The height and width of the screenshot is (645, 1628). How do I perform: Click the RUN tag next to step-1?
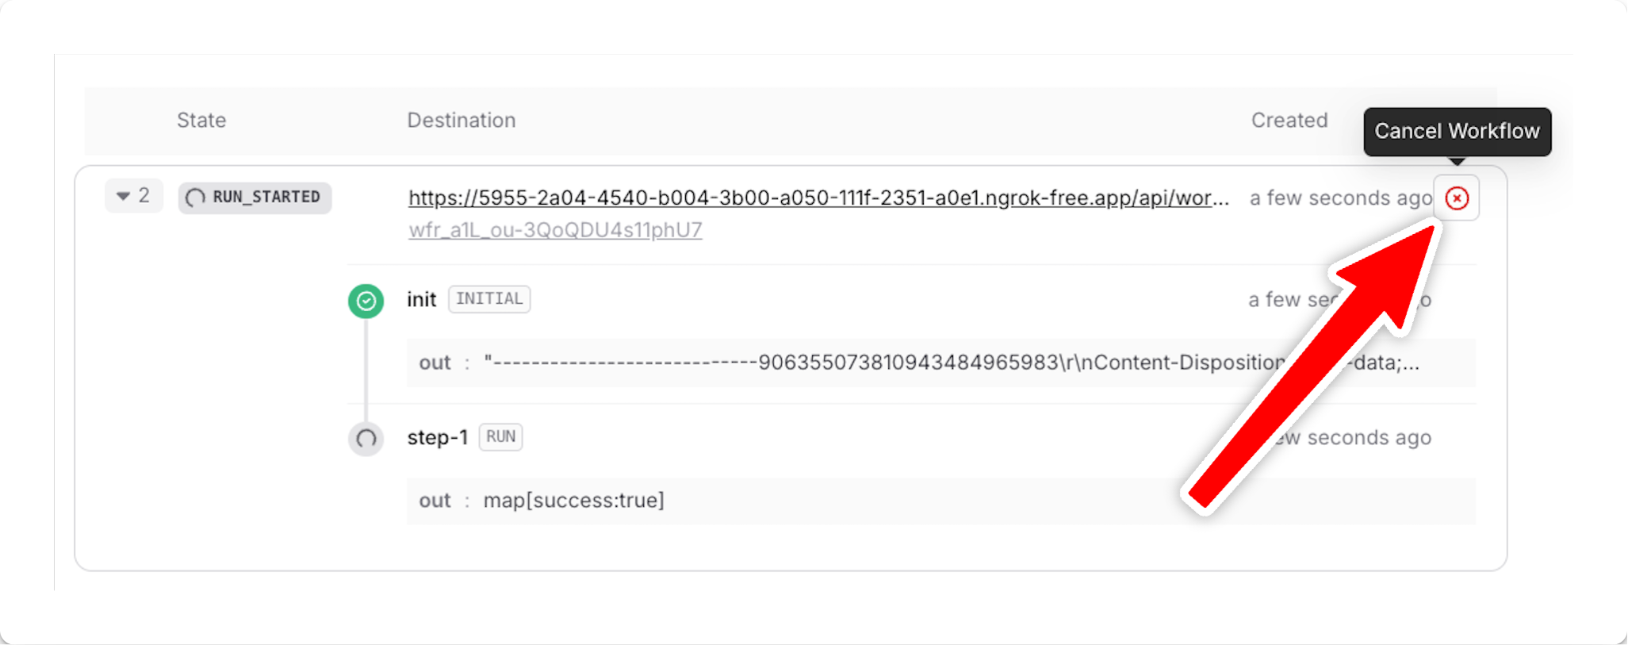pos(500,437)
